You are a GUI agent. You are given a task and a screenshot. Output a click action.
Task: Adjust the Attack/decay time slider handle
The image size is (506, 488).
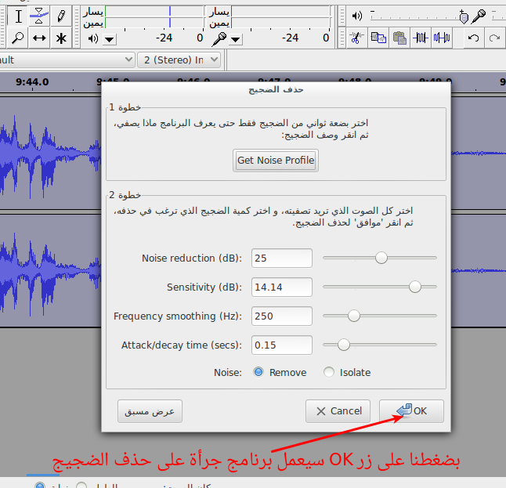tap(344, 345)
